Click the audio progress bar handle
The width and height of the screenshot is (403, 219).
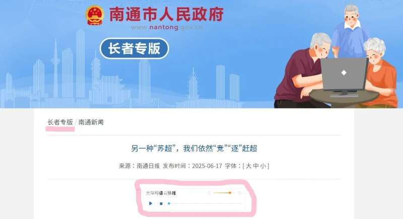point(169,203)
